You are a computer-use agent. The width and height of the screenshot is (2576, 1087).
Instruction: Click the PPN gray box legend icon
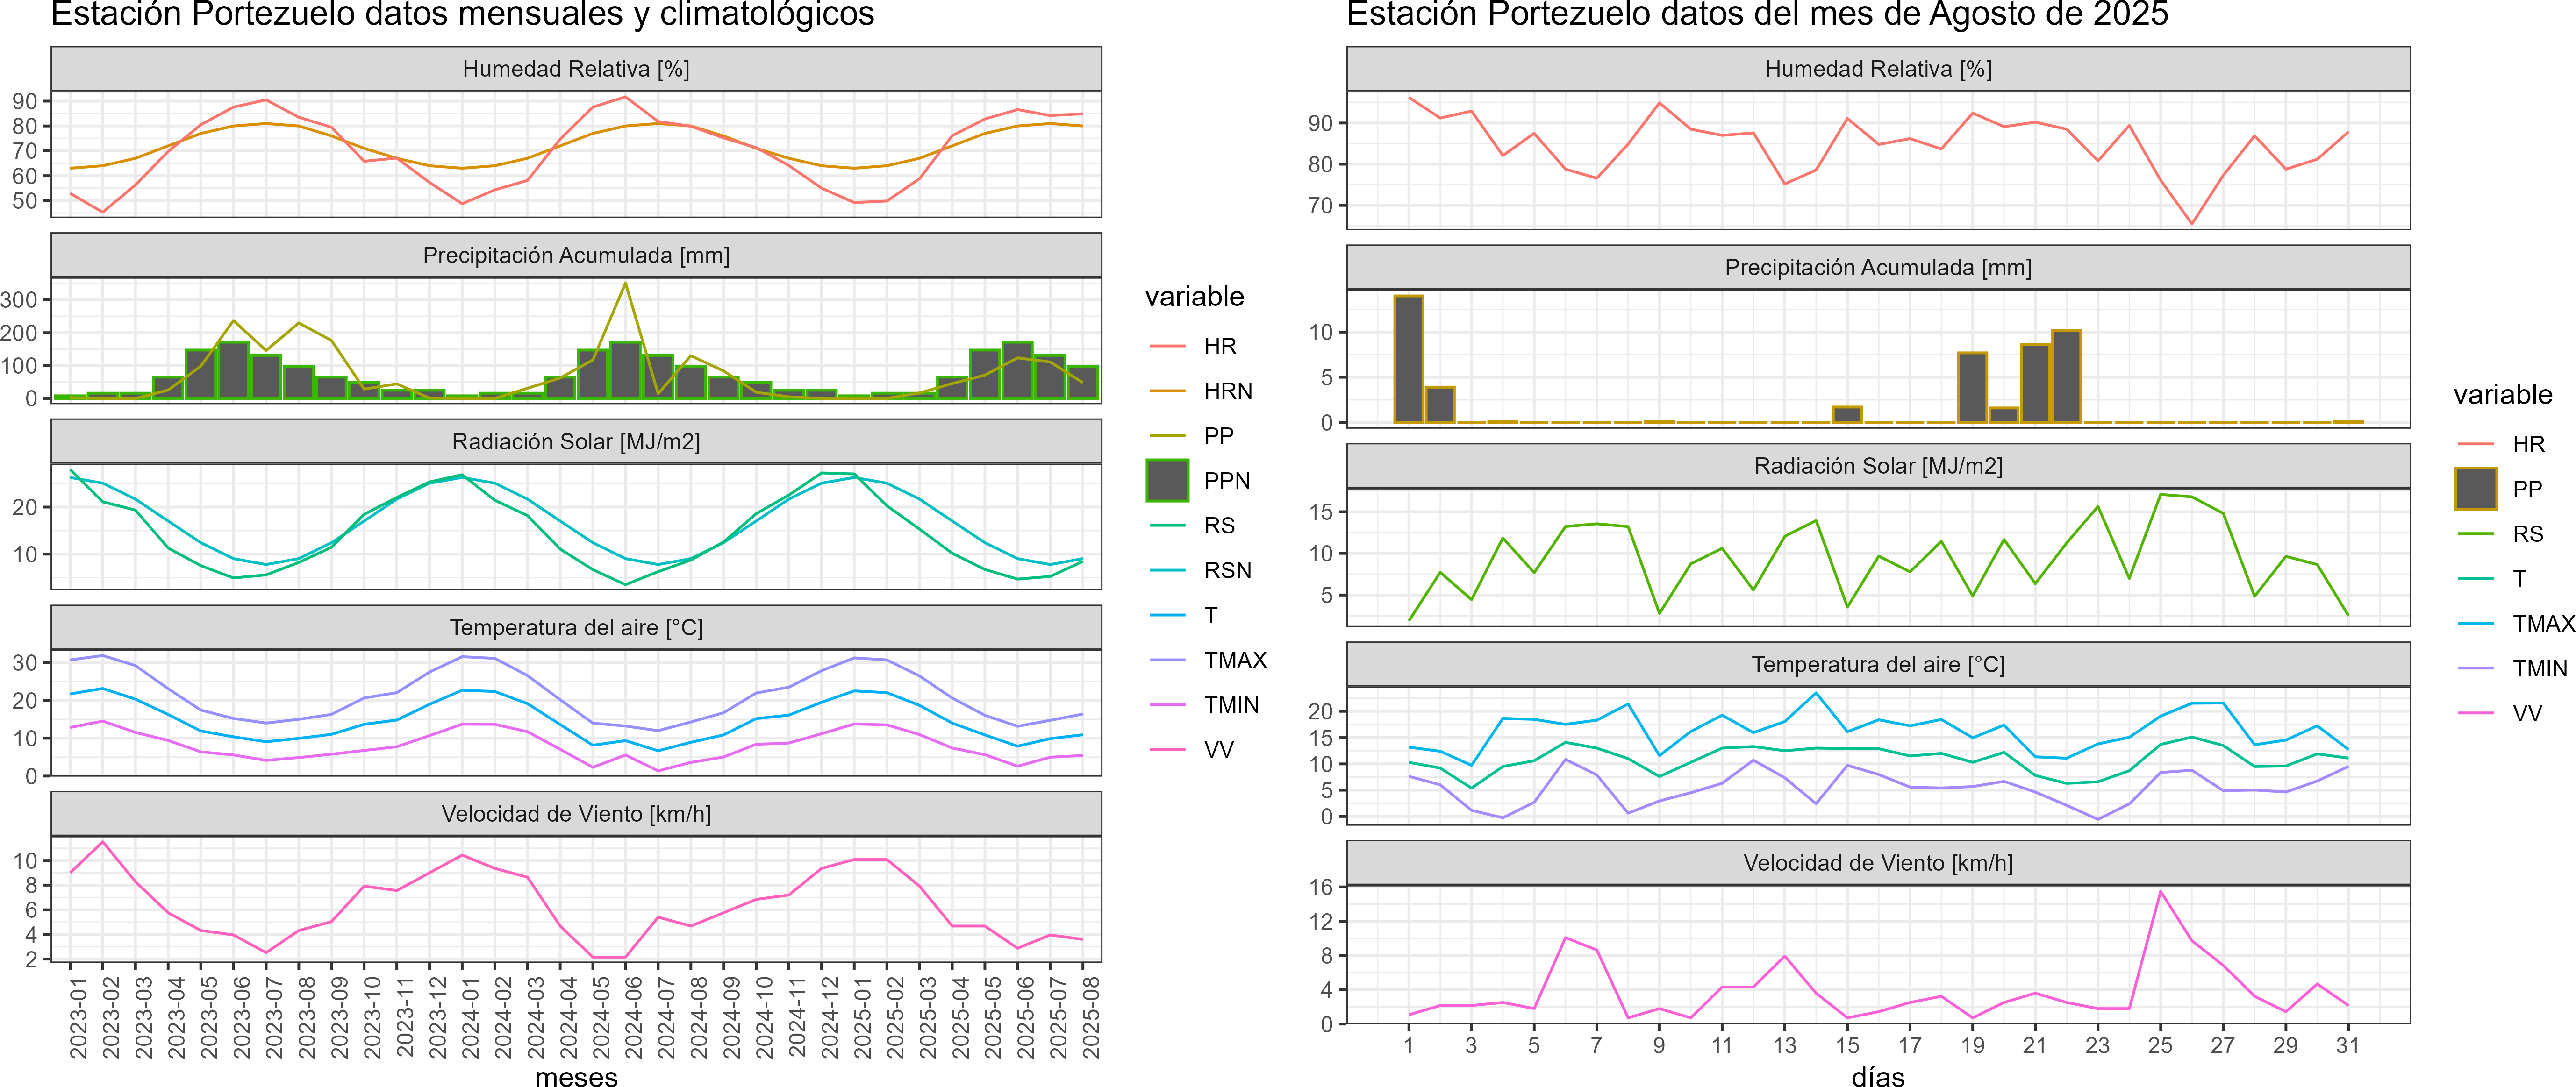1167,481
